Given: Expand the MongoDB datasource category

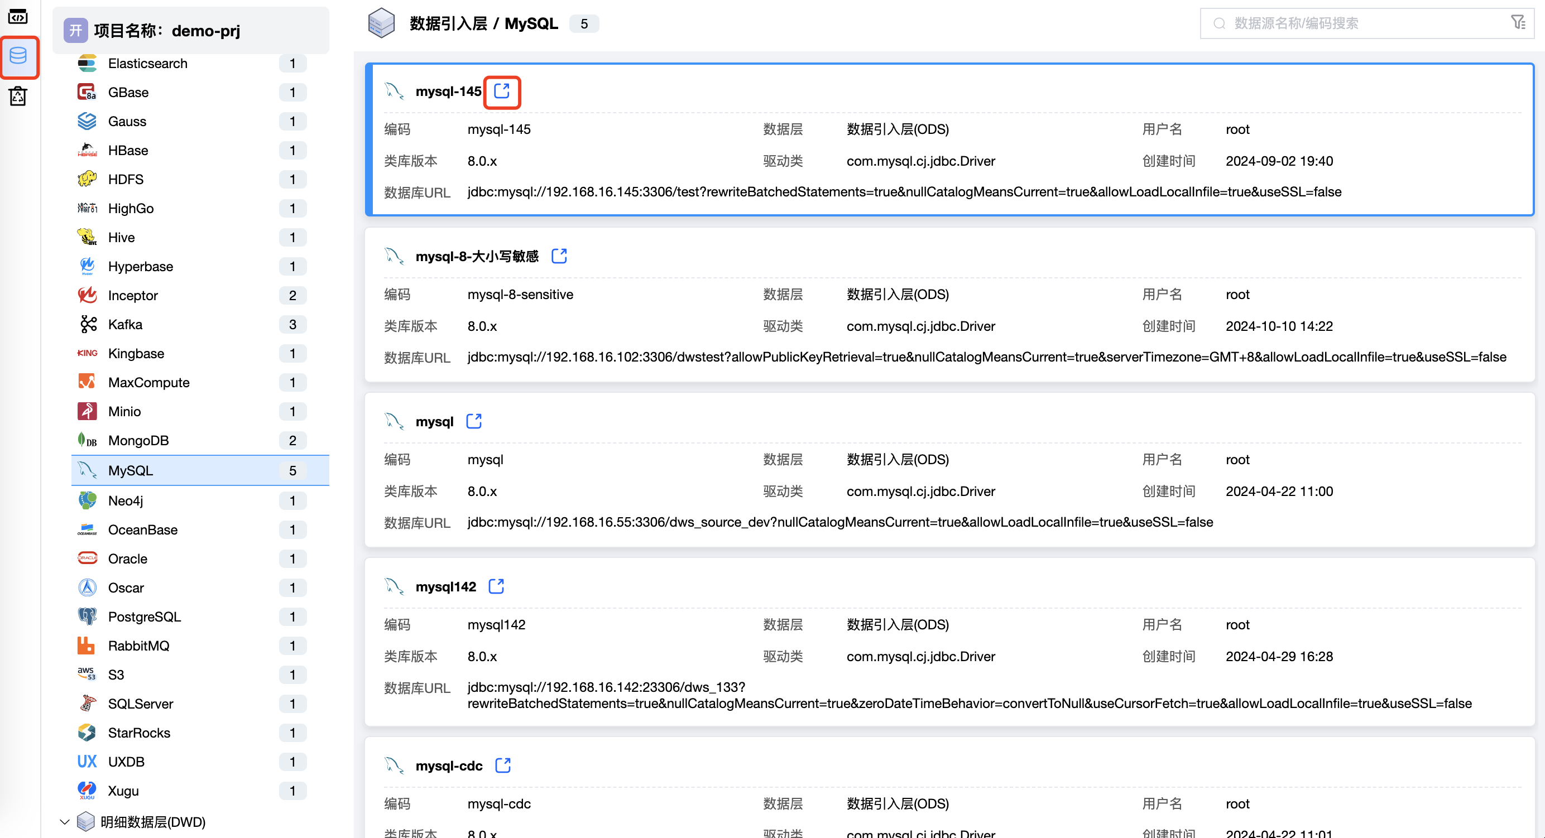Looking at the screenshot, I should click(x=138, y=440).
